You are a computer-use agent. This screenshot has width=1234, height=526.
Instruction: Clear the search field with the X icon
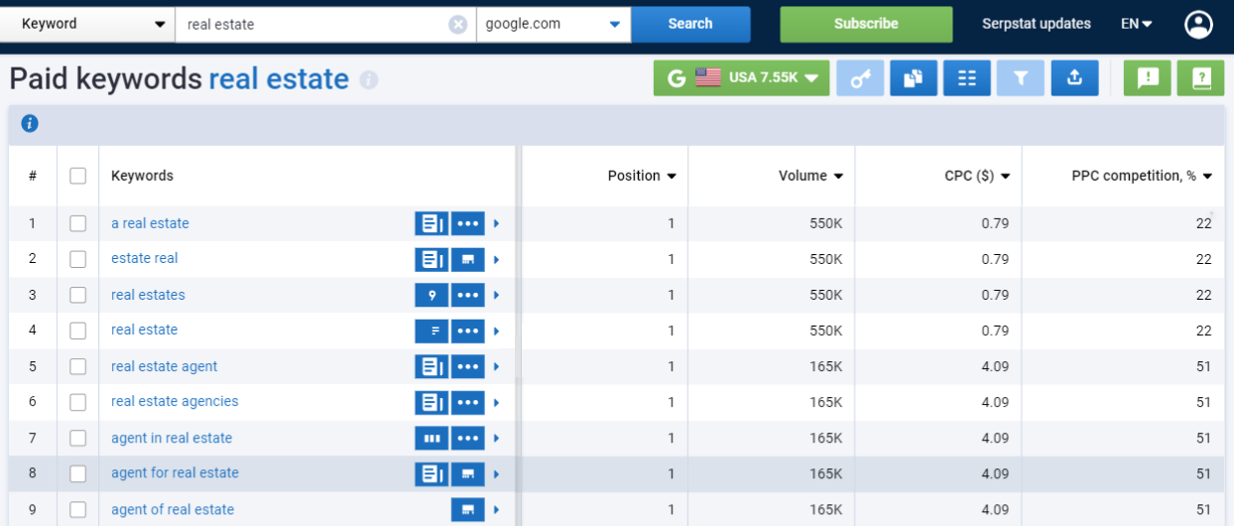(x=457, y=25)
